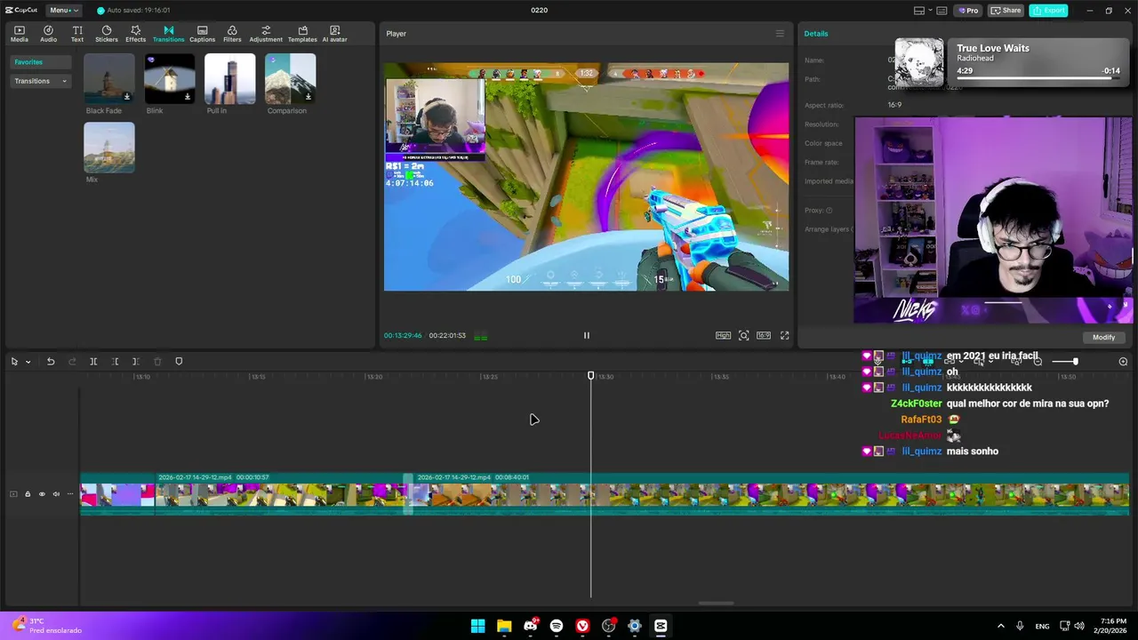Open the Audio tab
This screenshot has height=640, width=1138.
[48, 34]
